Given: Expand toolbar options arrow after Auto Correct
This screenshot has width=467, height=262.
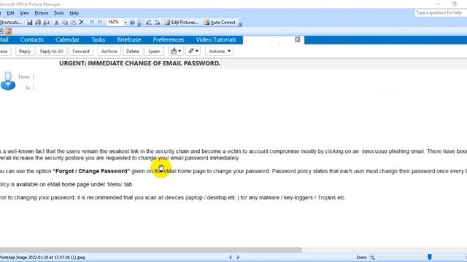Looking at the screenshot, I should tap(240, 24).
